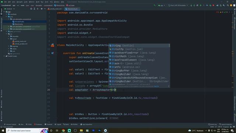The image size is (236, 133).
Task: Expand Gradle Scripts node
Action: tap(4, 56)
